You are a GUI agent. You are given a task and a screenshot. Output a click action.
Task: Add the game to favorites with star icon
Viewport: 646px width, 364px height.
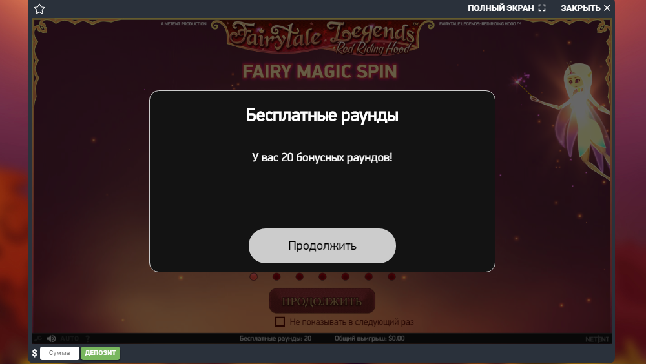tap(39, 8)
